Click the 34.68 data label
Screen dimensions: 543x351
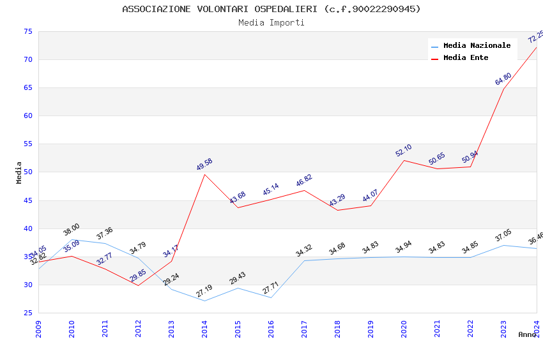337,249
